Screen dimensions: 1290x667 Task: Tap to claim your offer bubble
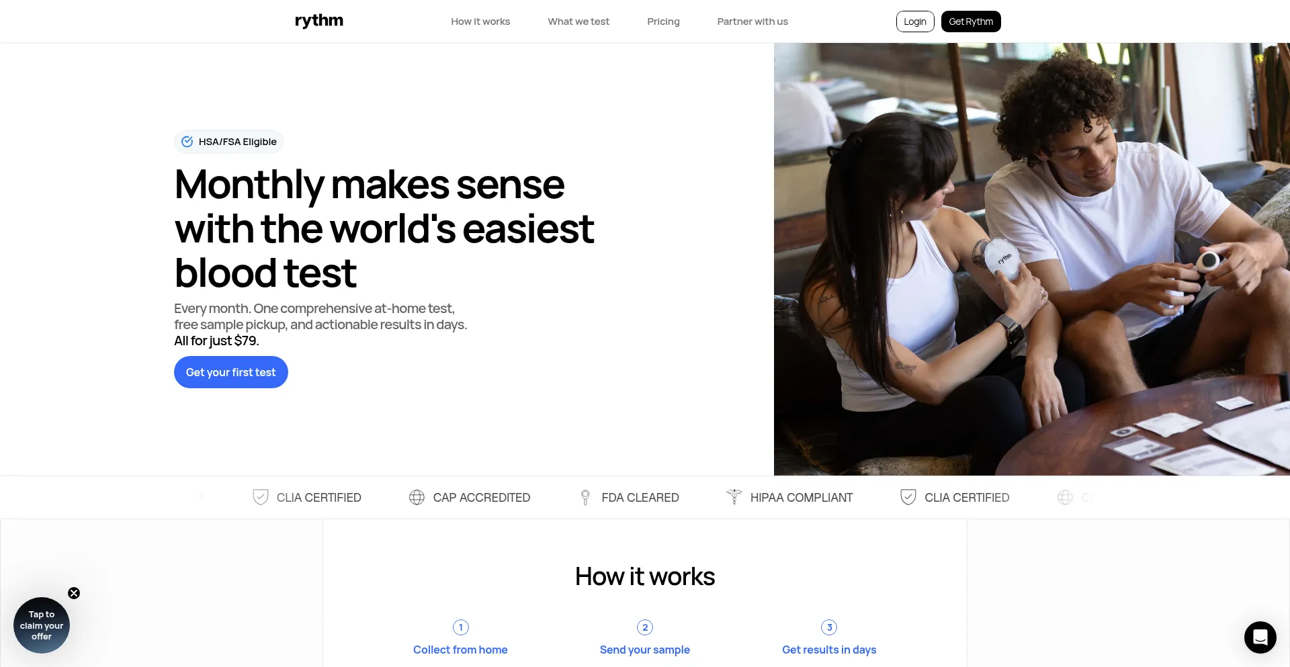tap(42, 625)
